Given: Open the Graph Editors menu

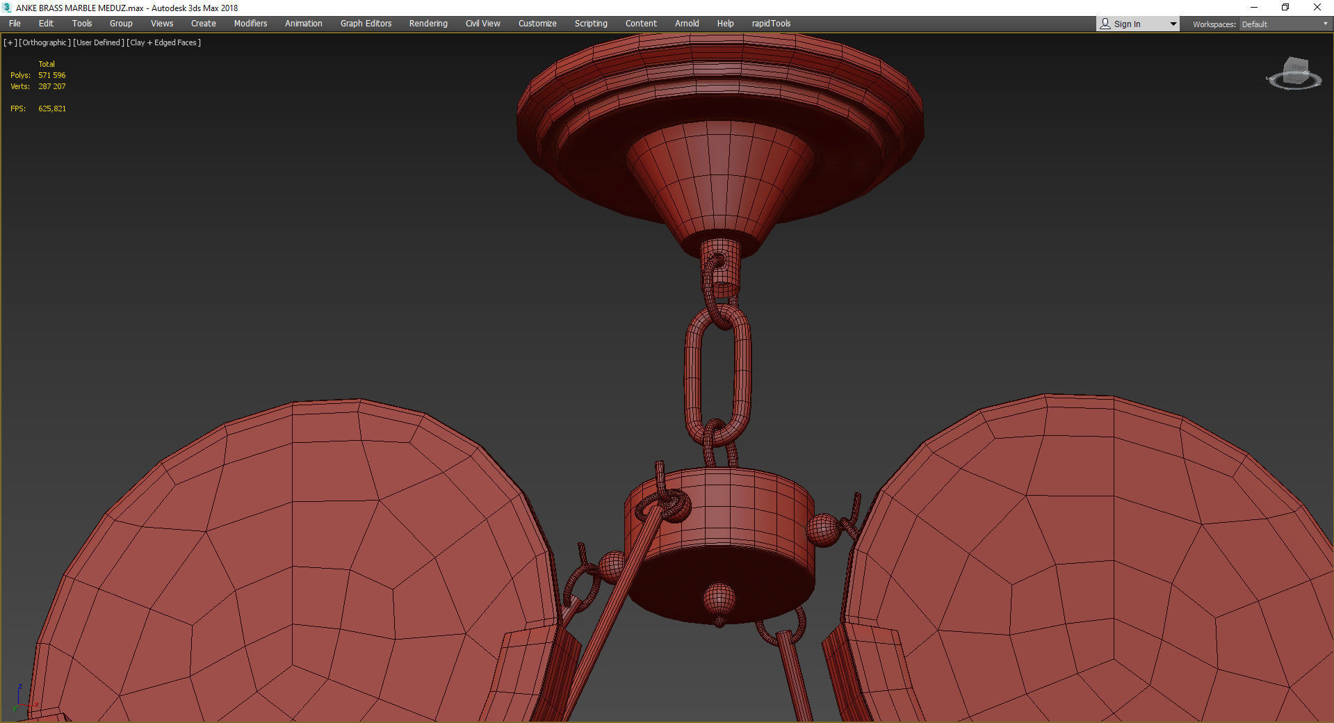Looking at the screenshot, I should pyautogui.click(x=366, y=24).
